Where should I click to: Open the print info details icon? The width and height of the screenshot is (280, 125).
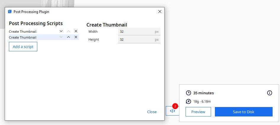point(269,93)
